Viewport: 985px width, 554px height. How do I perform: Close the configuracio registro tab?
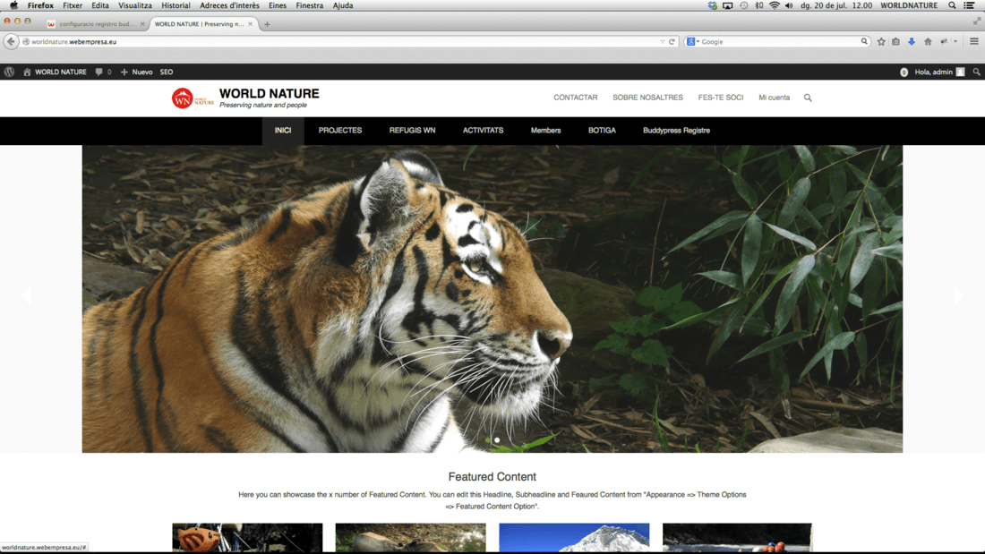[142, 24]
